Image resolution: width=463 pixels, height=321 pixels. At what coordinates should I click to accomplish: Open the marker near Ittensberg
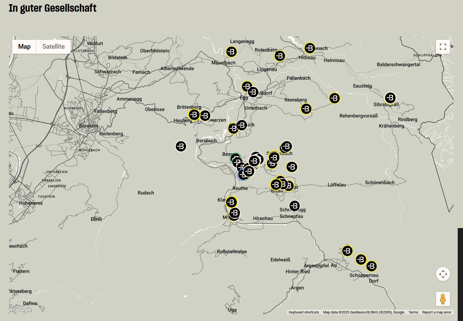pos(306,109)
